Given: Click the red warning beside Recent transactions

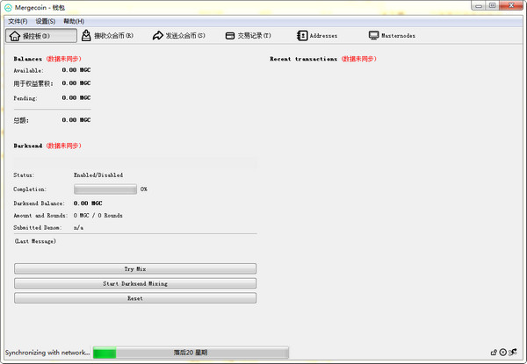Looking at the screenshot, I should click(359, 59).
